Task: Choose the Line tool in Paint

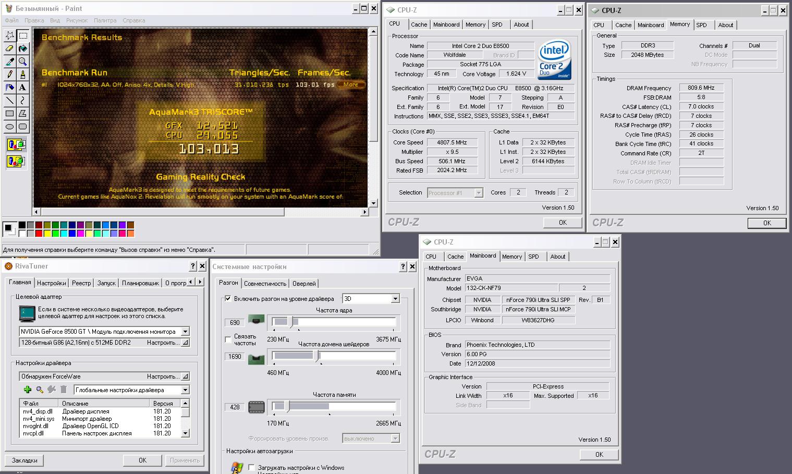Action: [10, 100]
